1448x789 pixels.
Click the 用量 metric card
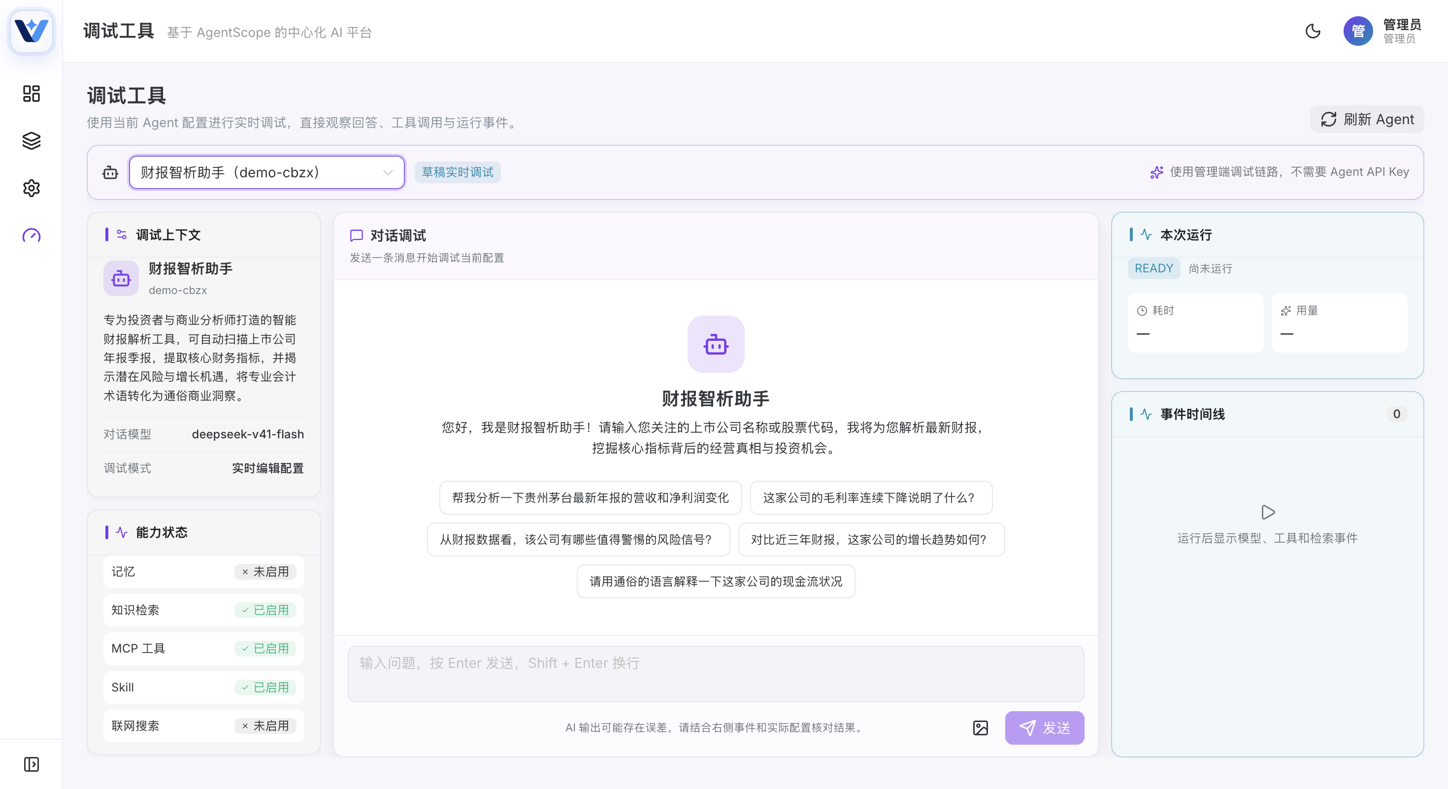pos(1339,323)
